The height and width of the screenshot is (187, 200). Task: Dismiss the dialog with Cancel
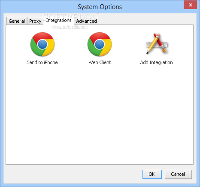(x=178, y=174)
